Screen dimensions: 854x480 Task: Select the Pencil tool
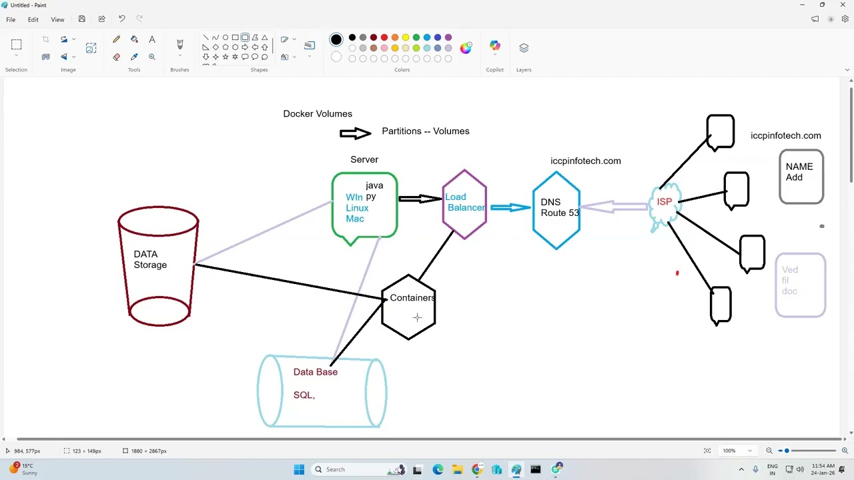tap(117, 40)
